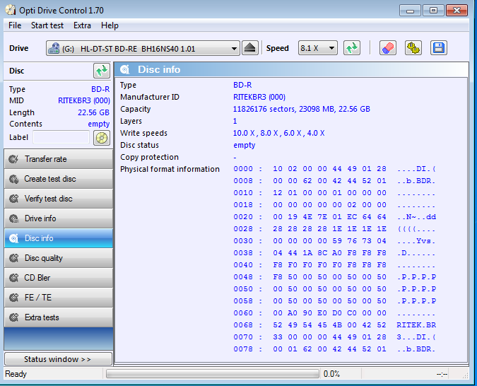Click Type value BD-R in Disc info
The image size is (477, 386).
click(242, 85)
